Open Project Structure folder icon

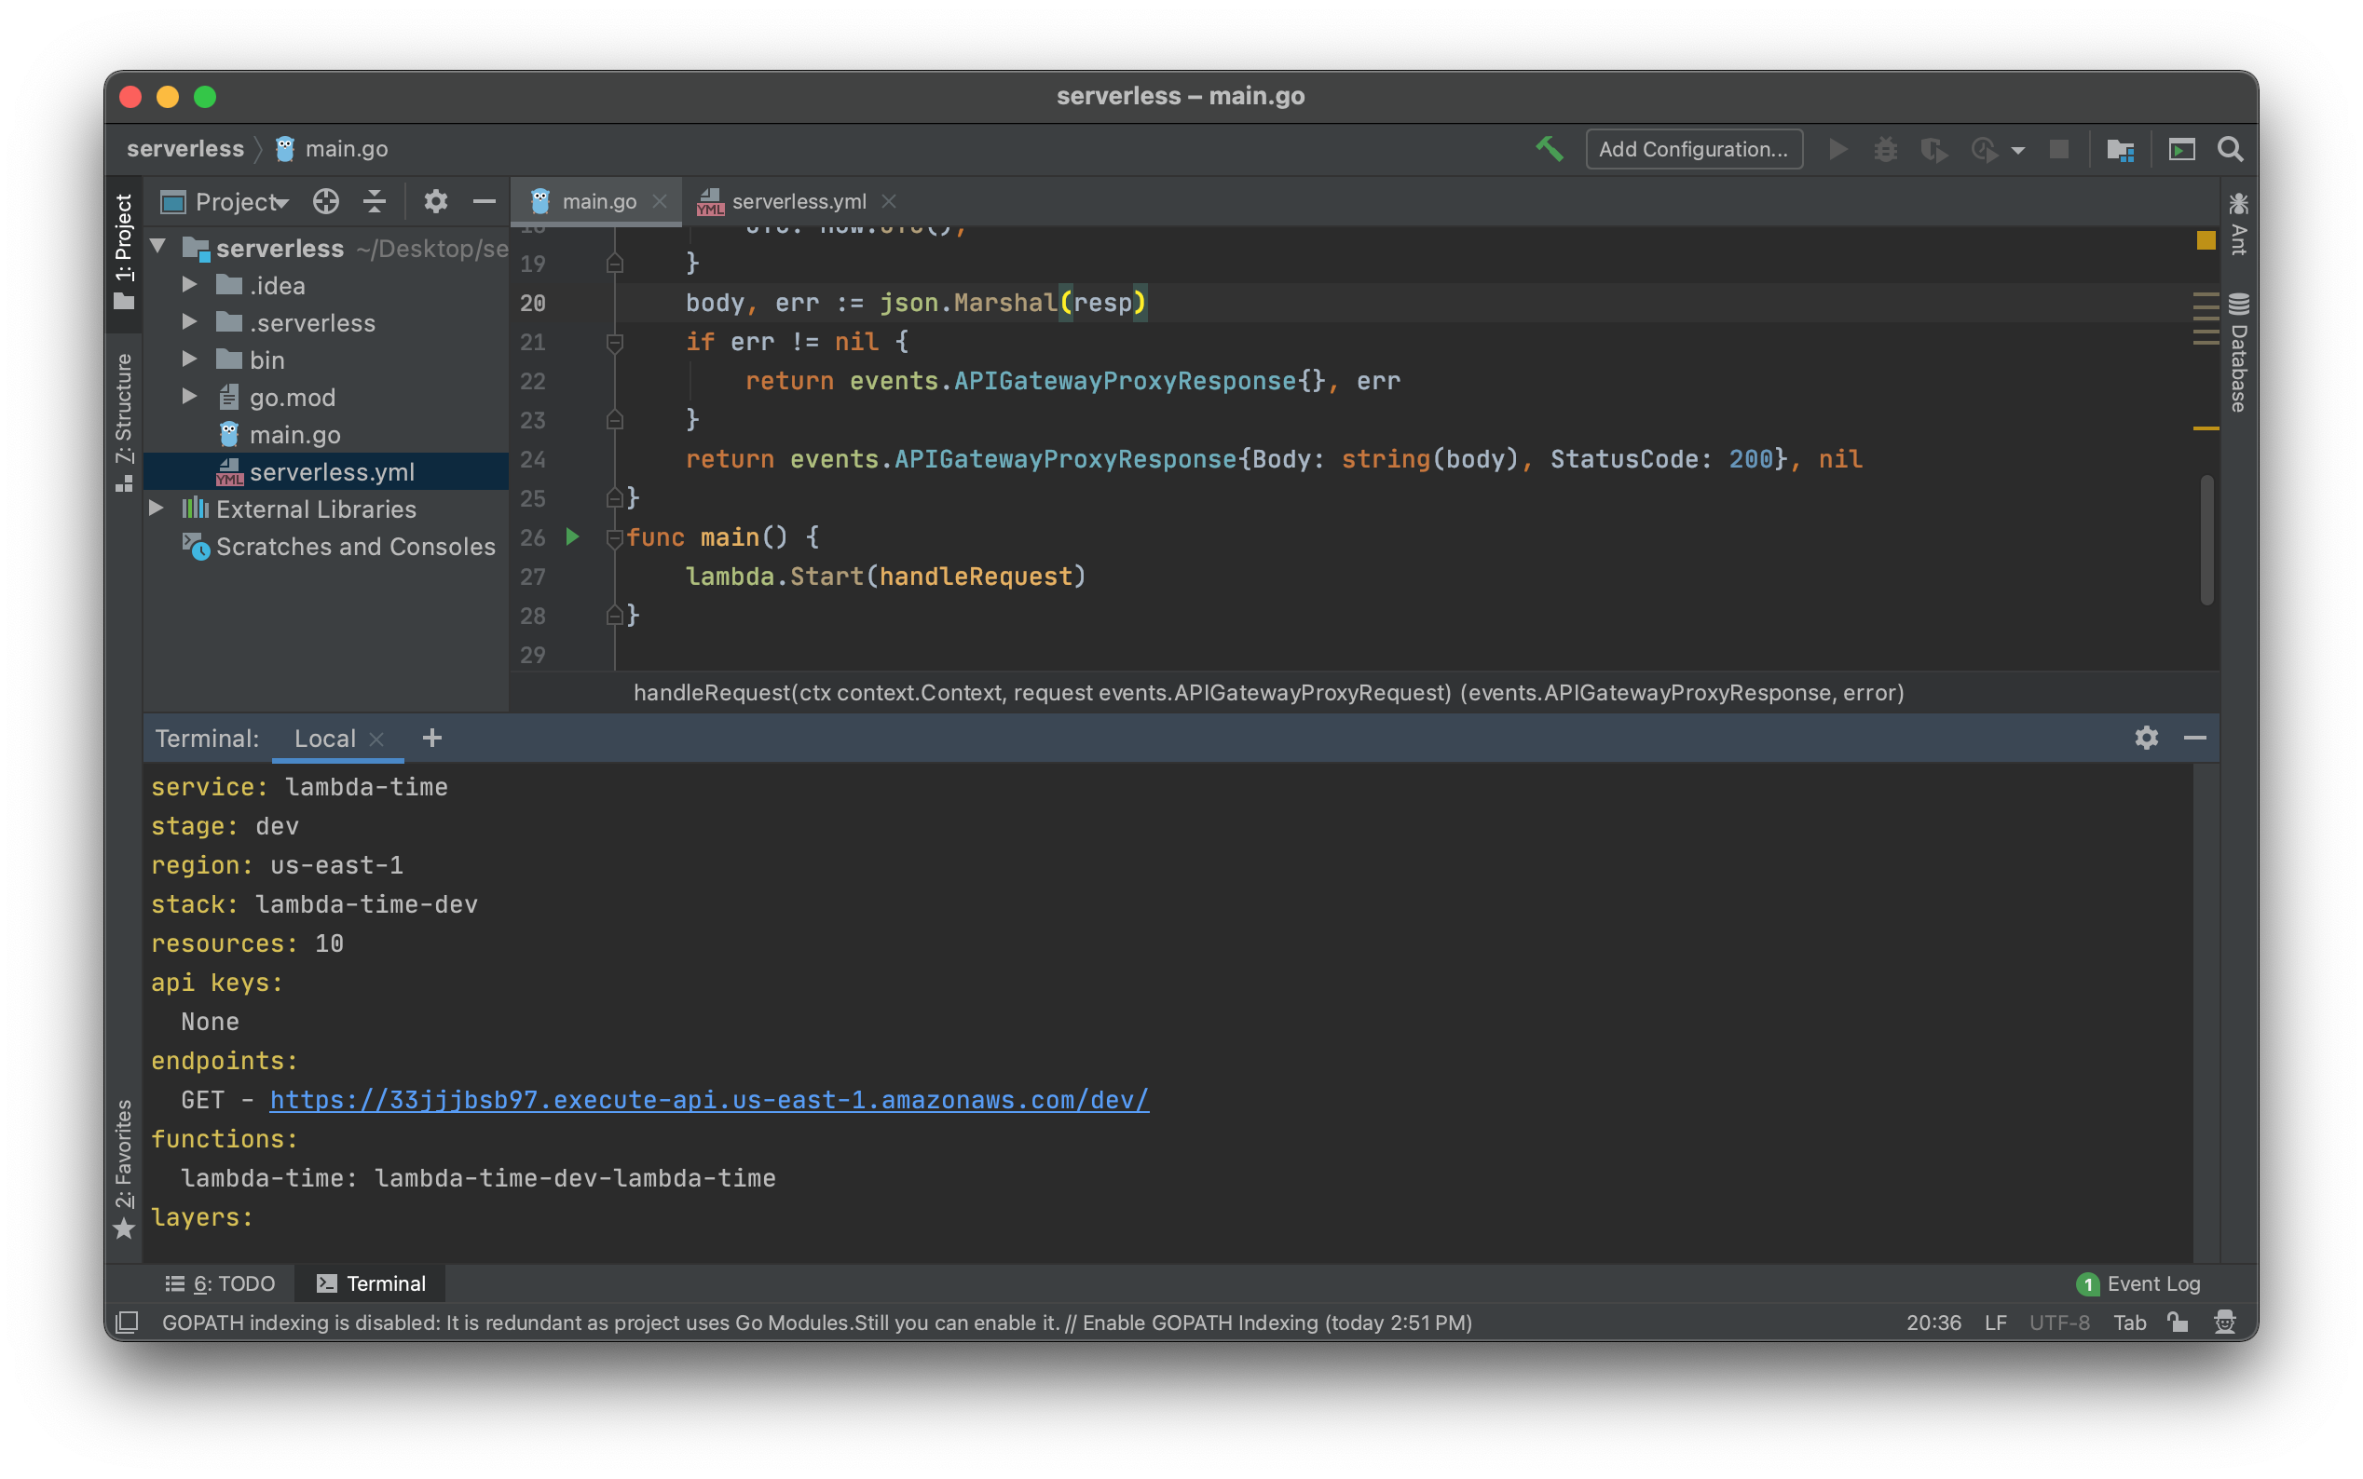click(2121, 149)
